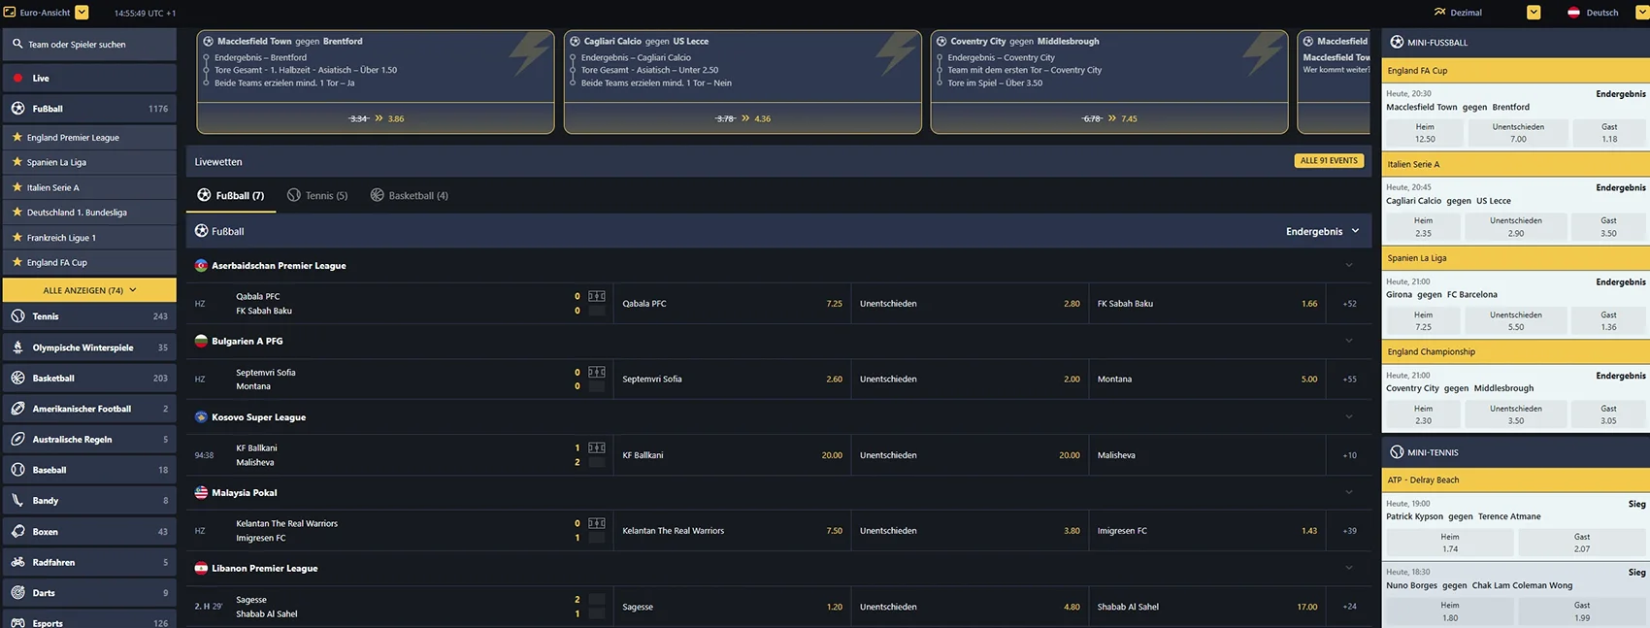Image resolution: width=1650 pixels, height=628 pixels.
Task: Switch to Basketball (4) live tab
Action: click(409, 195)
